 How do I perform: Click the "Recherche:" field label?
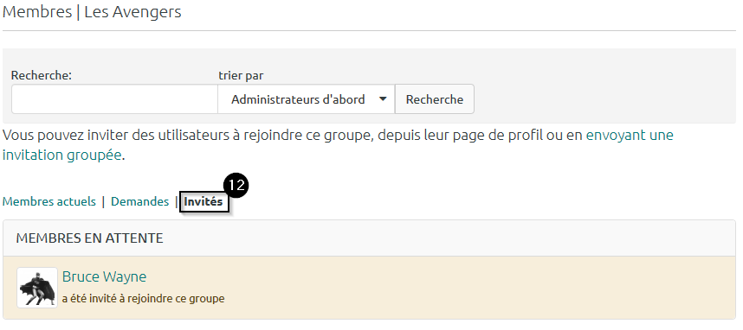point(42,75)
